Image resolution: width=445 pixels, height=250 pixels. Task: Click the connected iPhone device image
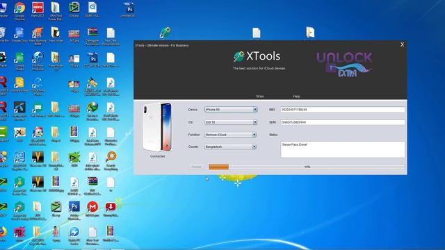click(x=157, y=127)
